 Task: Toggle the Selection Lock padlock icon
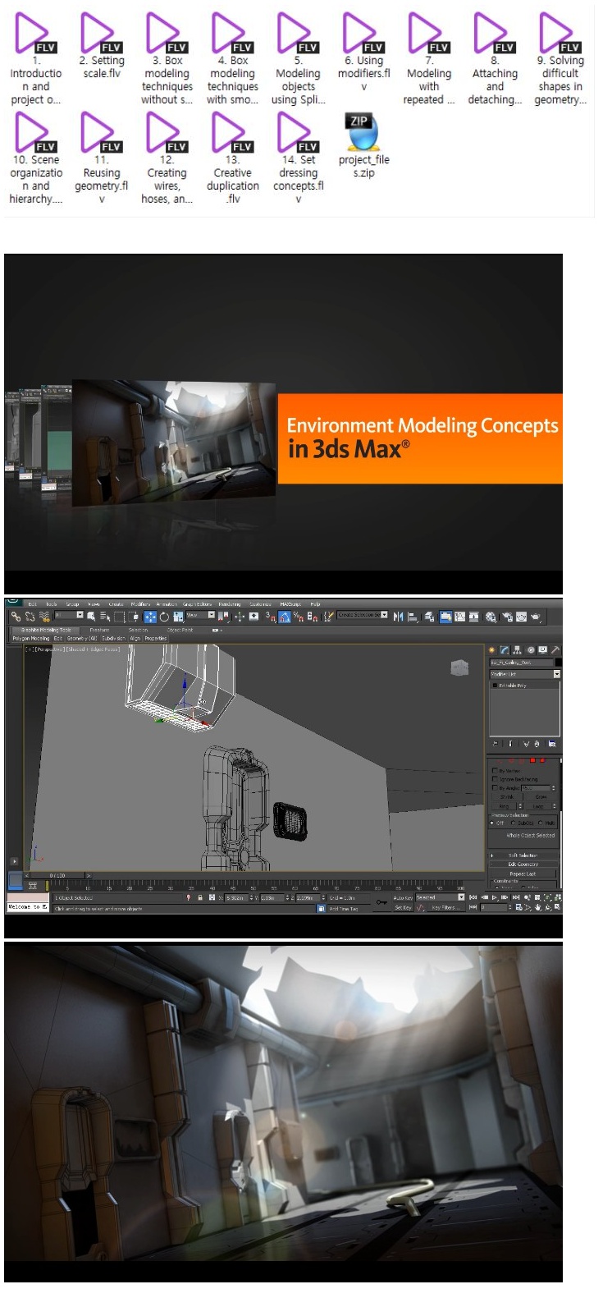pyautogui.click(x=200, y=897)
